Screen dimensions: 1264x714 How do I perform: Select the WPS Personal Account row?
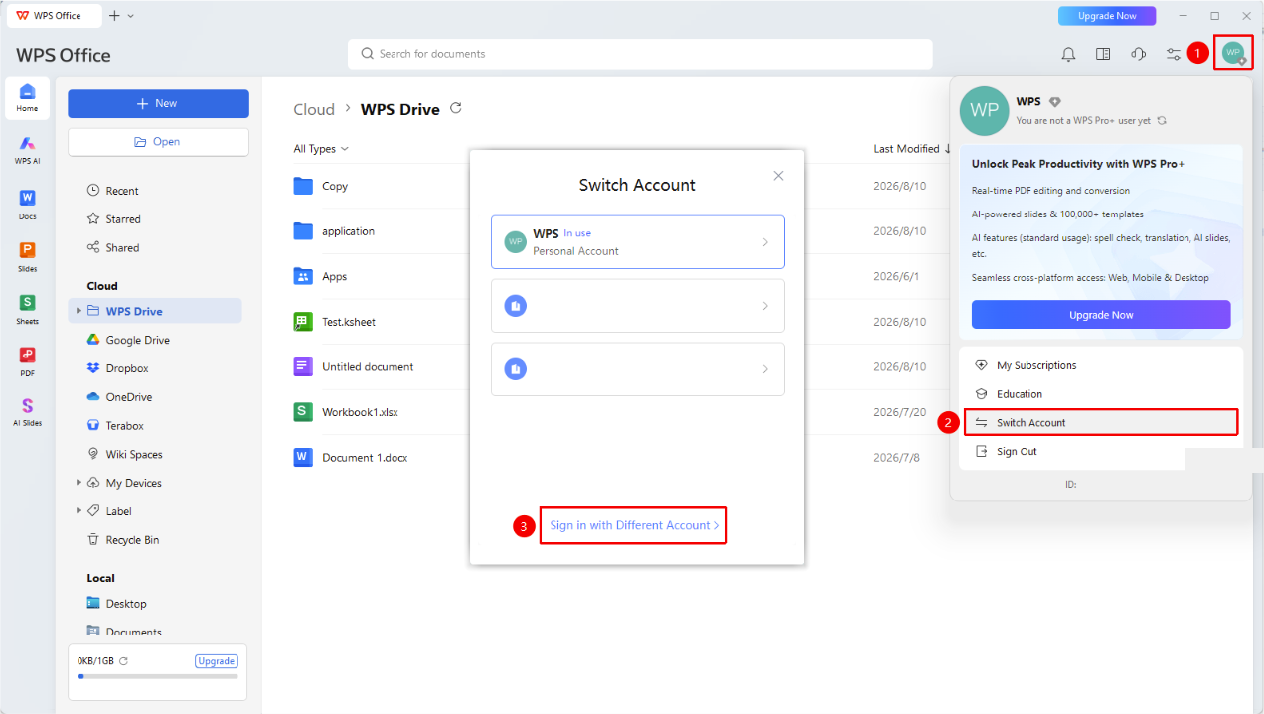pos(638,242)
